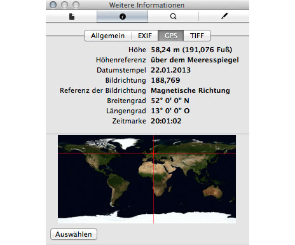Open the document general info pane icon
Screen dimensions: 295x245
pos(72,17)
